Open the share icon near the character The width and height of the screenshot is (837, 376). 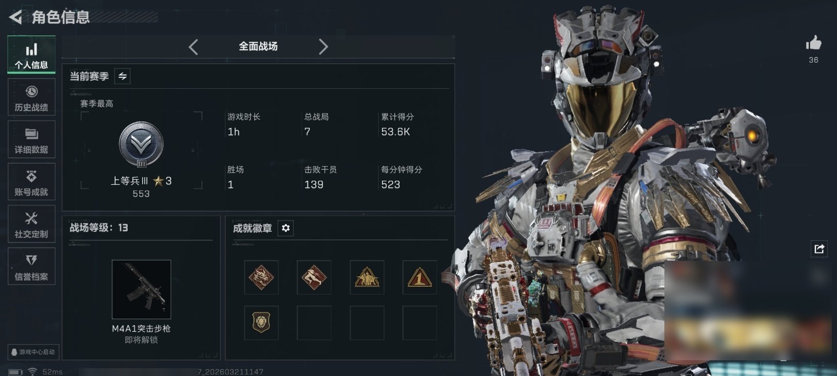819,249
